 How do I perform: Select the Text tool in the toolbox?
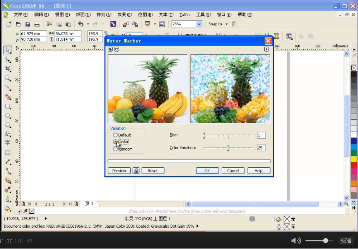click(8, 143)
